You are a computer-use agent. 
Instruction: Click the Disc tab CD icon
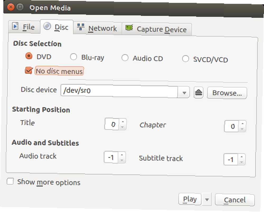(47, 26)
